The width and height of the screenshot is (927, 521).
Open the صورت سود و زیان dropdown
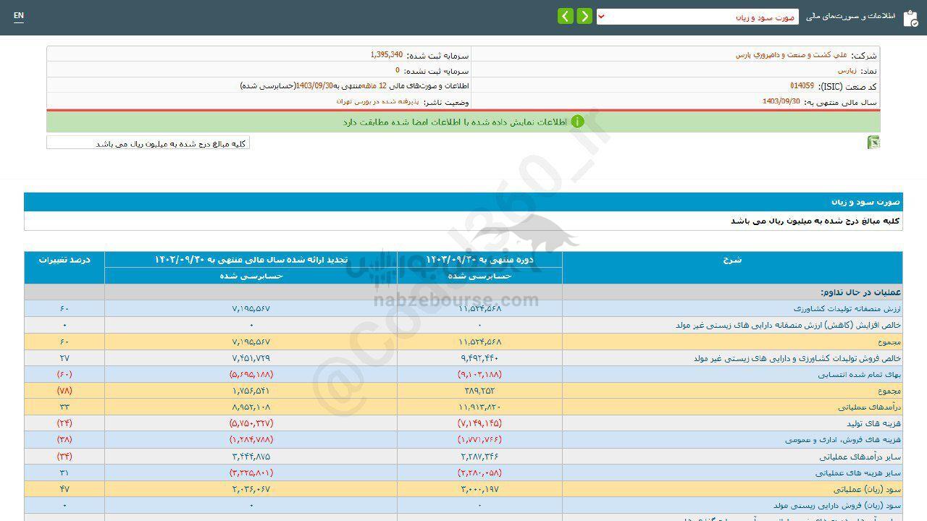(x=697, y=17)
